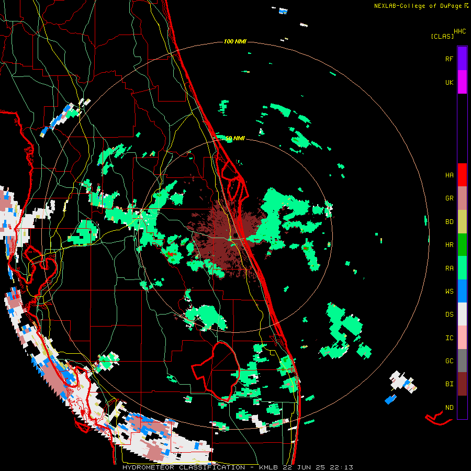The height and width of the screenshot is (471, 471).
Task: Click the "100 NMI" range ring label
Action: [235, 41]
